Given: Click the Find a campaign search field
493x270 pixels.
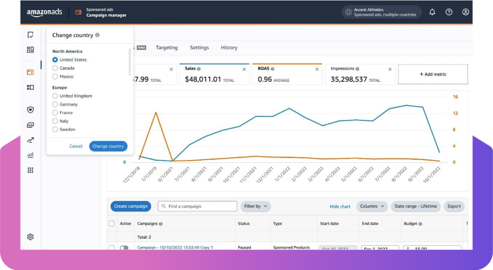Looking at the screenshot, I should pos(198,206).
